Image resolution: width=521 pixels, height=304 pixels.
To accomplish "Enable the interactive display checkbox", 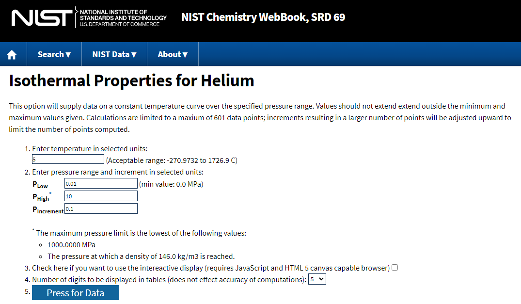I will click(x=395, y=268).
